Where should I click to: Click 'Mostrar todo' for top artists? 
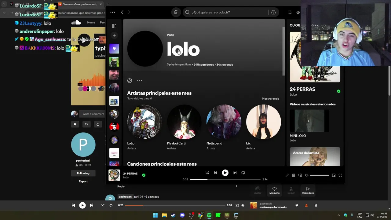pos(270,99)
